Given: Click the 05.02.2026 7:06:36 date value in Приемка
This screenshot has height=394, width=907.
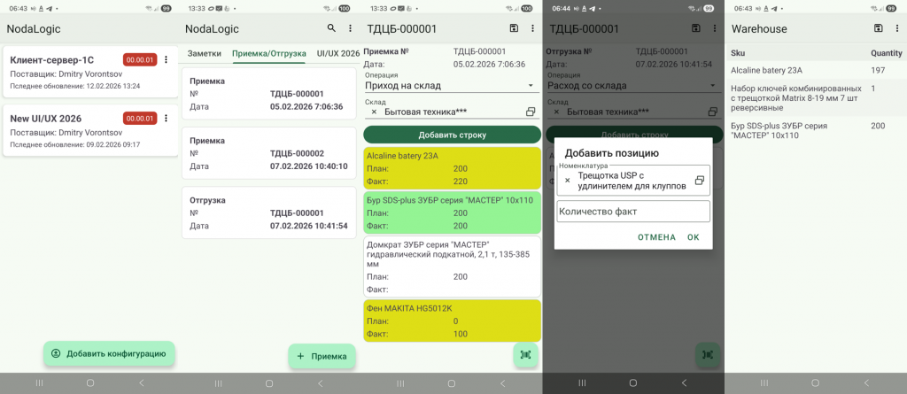Looking at the screenshot, I should click(x=489, y=65).
